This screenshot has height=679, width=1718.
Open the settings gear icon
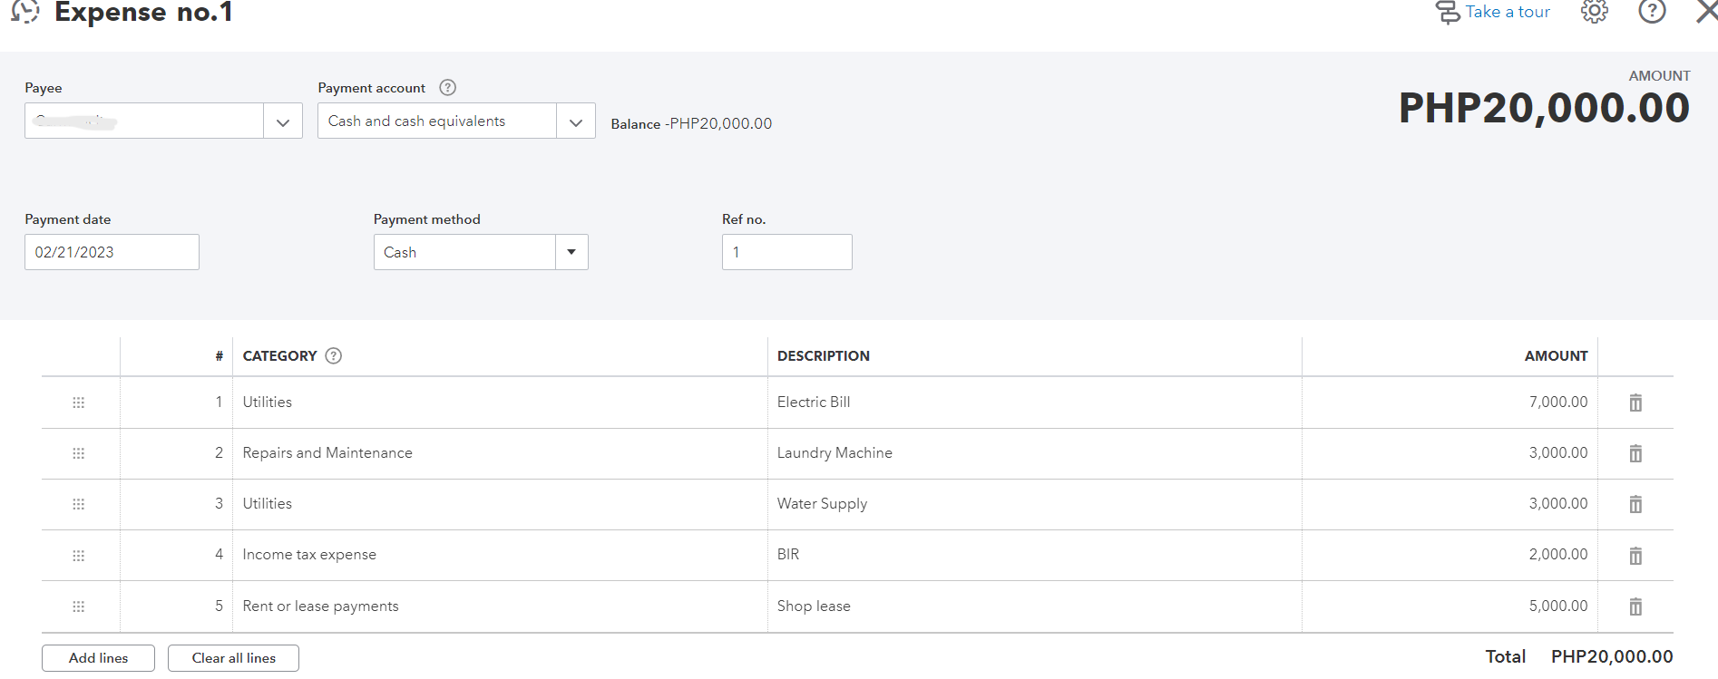point(1594,12)
